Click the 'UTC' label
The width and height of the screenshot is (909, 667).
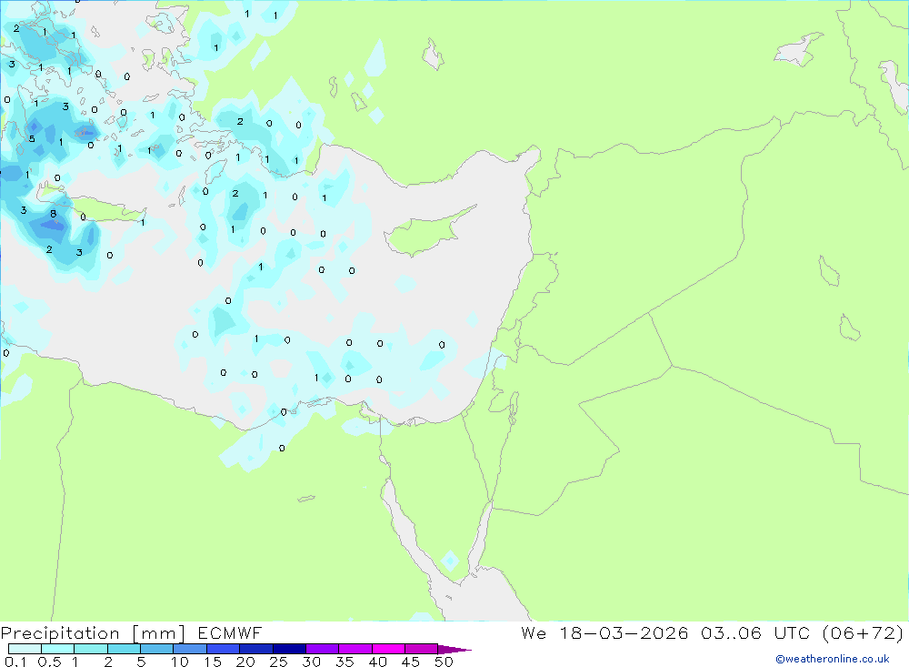[792, 632]
